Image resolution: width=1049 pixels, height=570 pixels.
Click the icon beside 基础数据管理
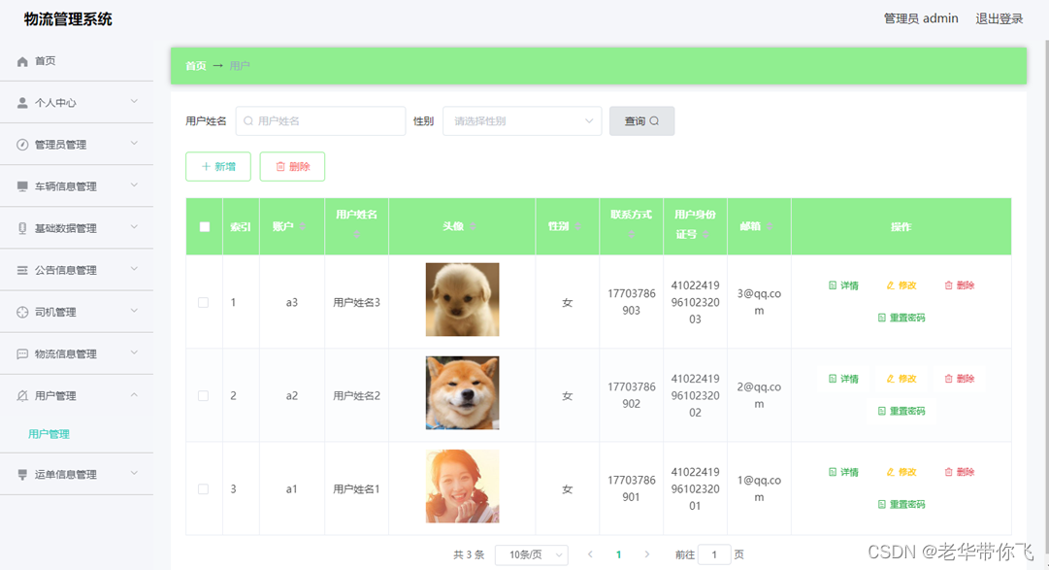tap(22, 228)
